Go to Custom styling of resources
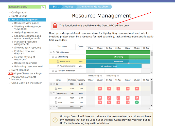Image resolution: width=175 pixels, height=126 pixels. 25,58
